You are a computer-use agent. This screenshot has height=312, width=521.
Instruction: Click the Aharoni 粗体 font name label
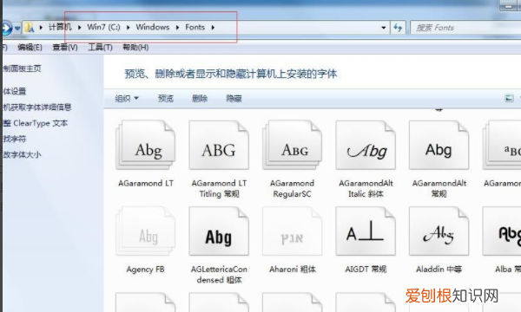(293, 270)
